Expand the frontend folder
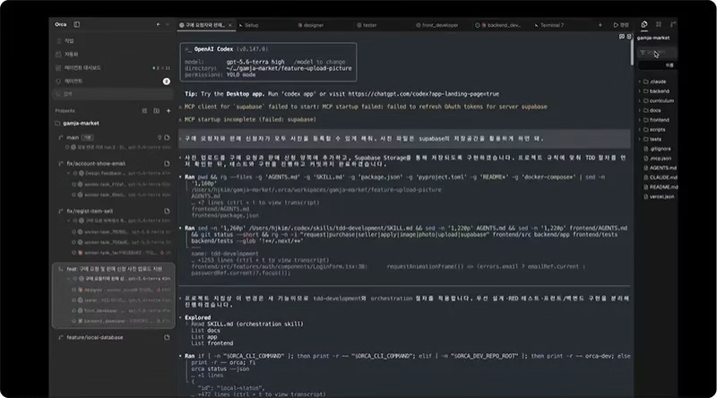 [x=657, y=120]
